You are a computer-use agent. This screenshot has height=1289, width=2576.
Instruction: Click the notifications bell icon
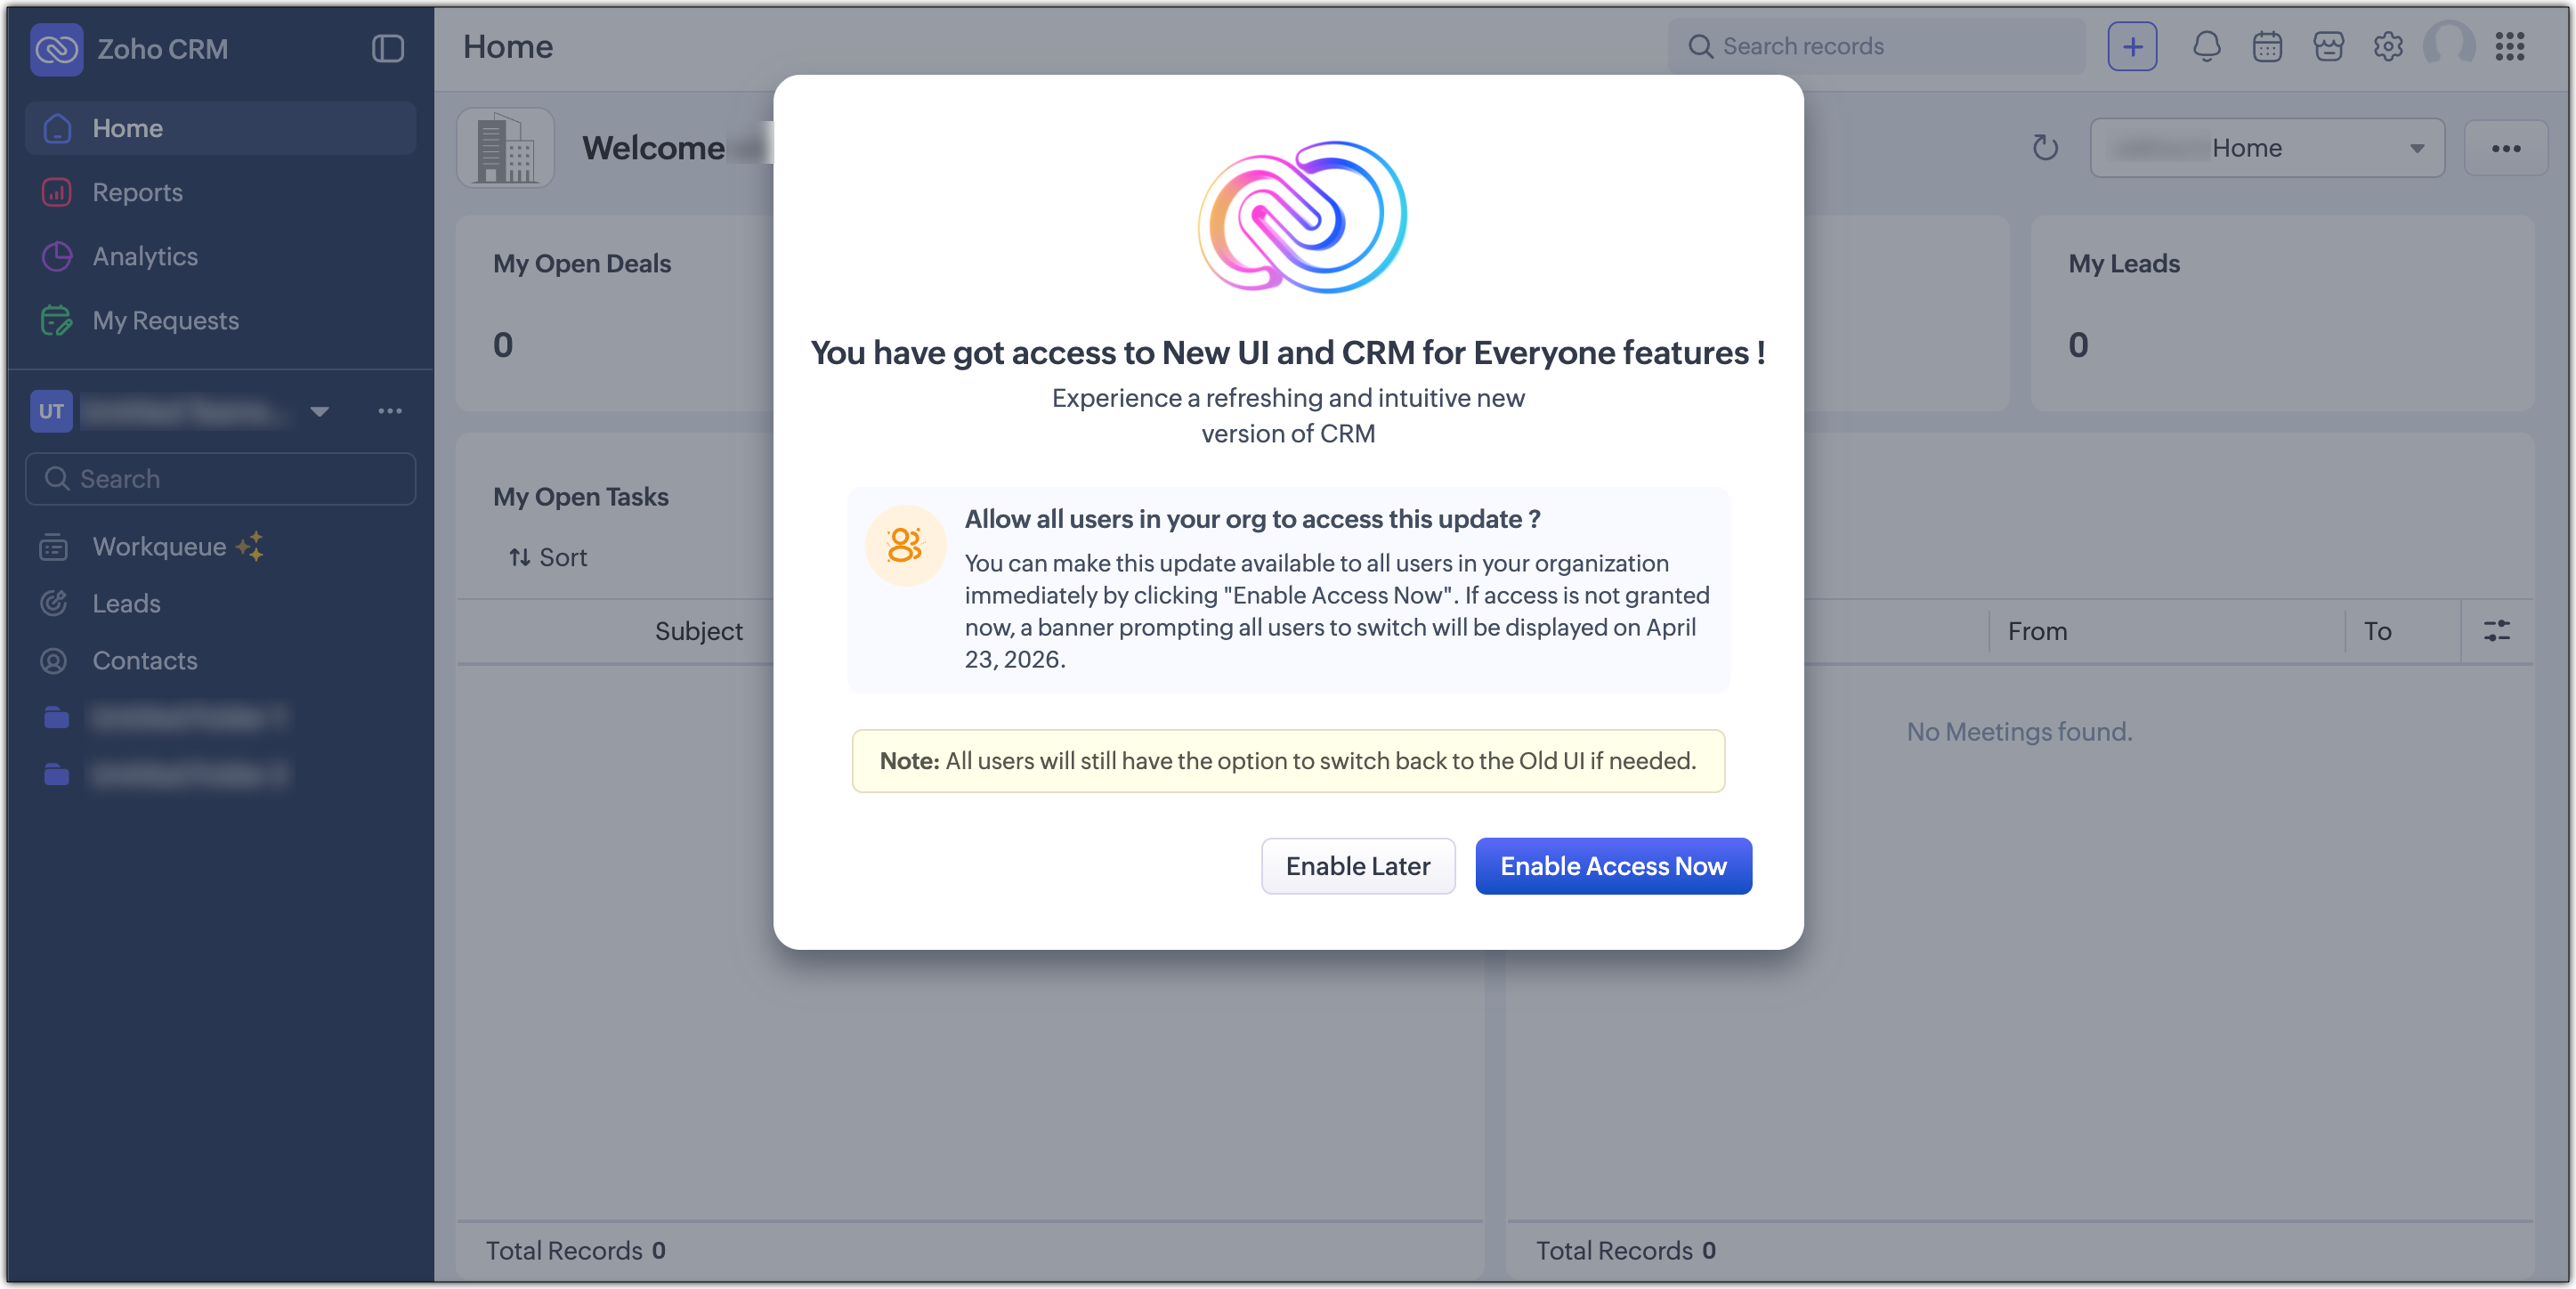[2206, 47]
